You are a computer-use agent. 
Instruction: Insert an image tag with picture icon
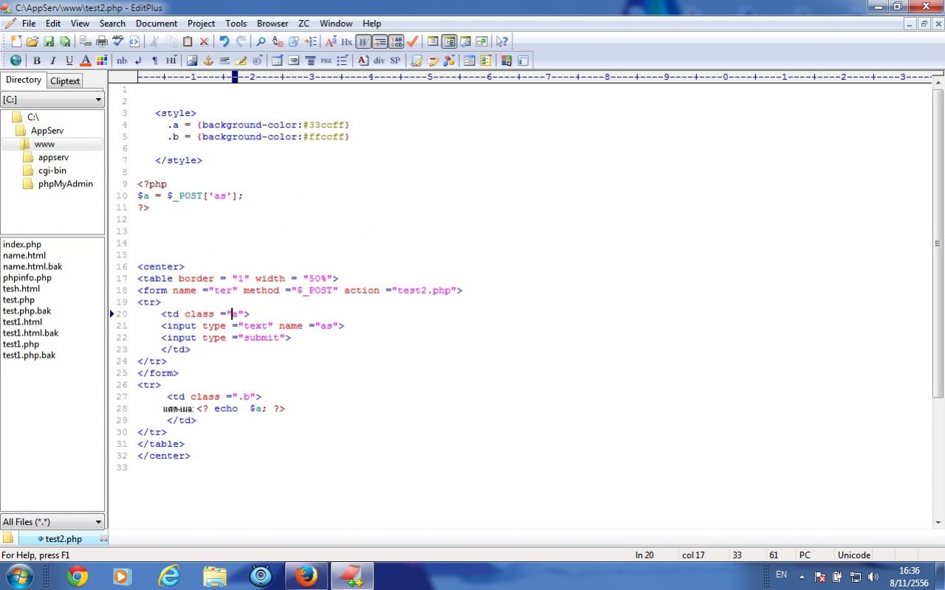tap(191, 60)
